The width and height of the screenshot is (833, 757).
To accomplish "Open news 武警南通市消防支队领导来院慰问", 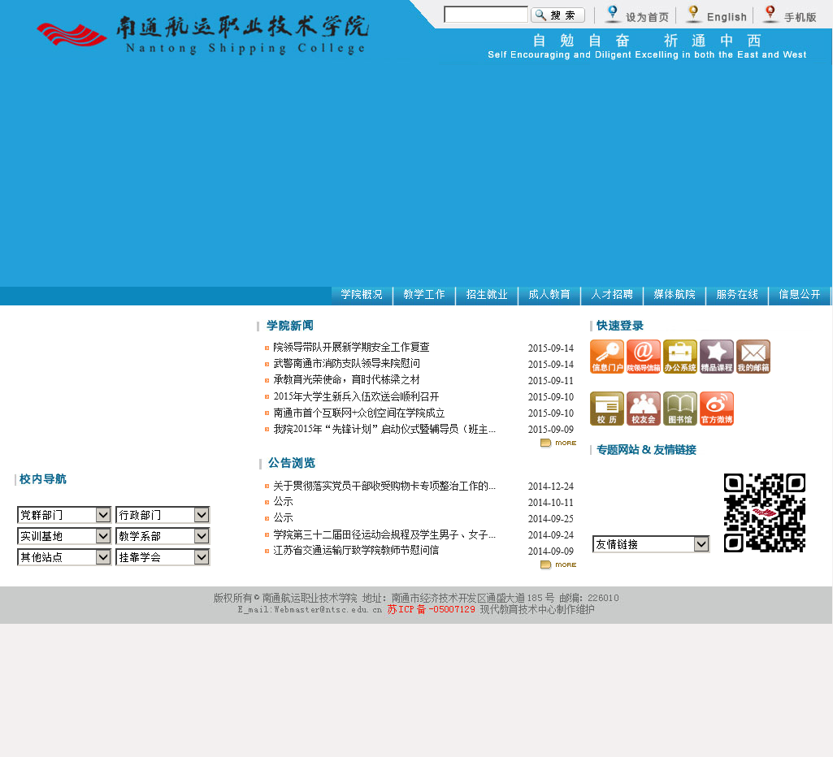I will pos(346,364).
